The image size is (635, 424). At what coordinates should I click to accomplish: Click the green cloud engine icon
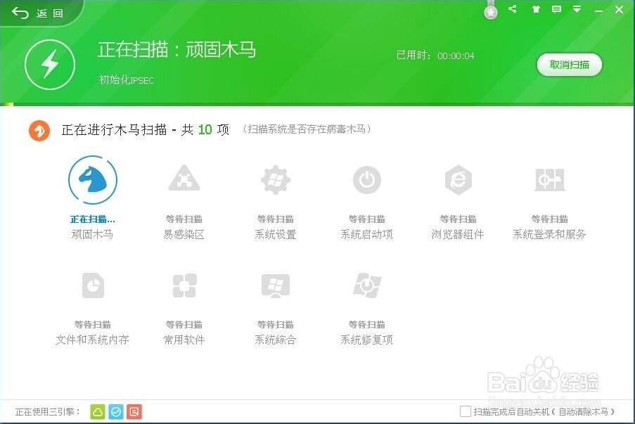point(98,412)
